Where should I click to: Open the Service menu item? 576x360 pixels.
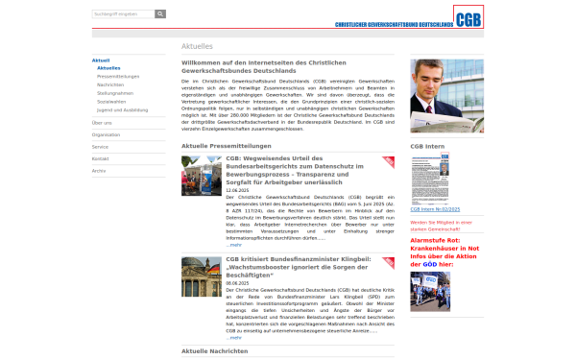pos(100,147)
